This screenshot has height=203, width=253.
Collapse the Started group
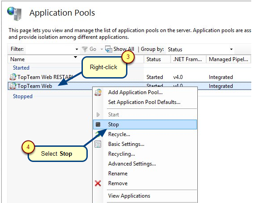point(21,68)
